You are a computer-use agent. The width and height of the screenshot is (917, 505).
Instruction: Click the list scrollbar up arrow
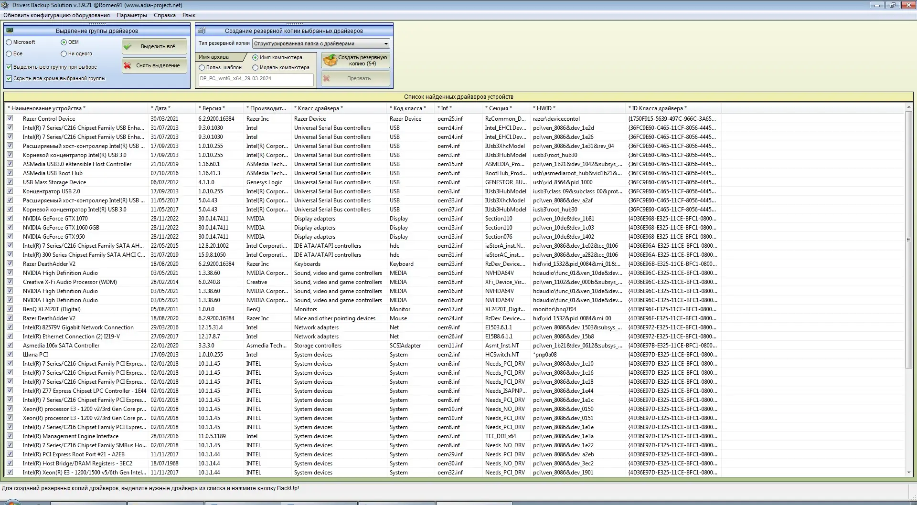[908, 107]
